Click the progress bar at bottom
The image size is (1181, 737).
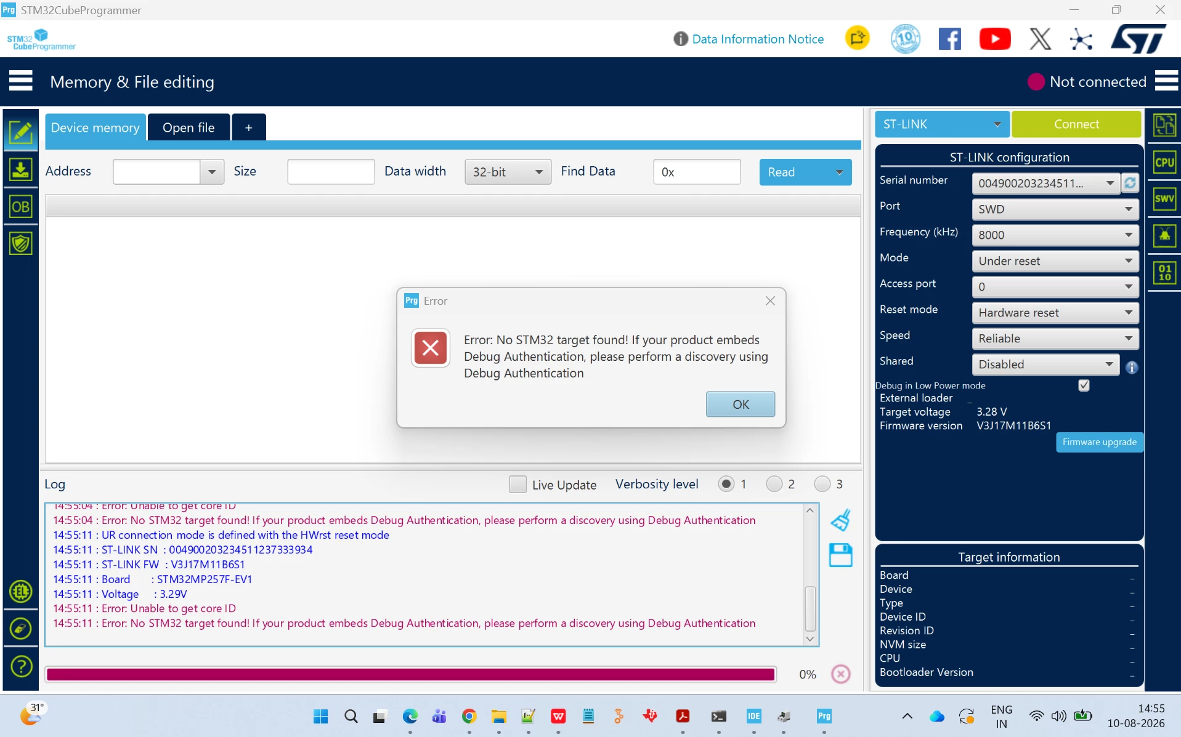410,674
